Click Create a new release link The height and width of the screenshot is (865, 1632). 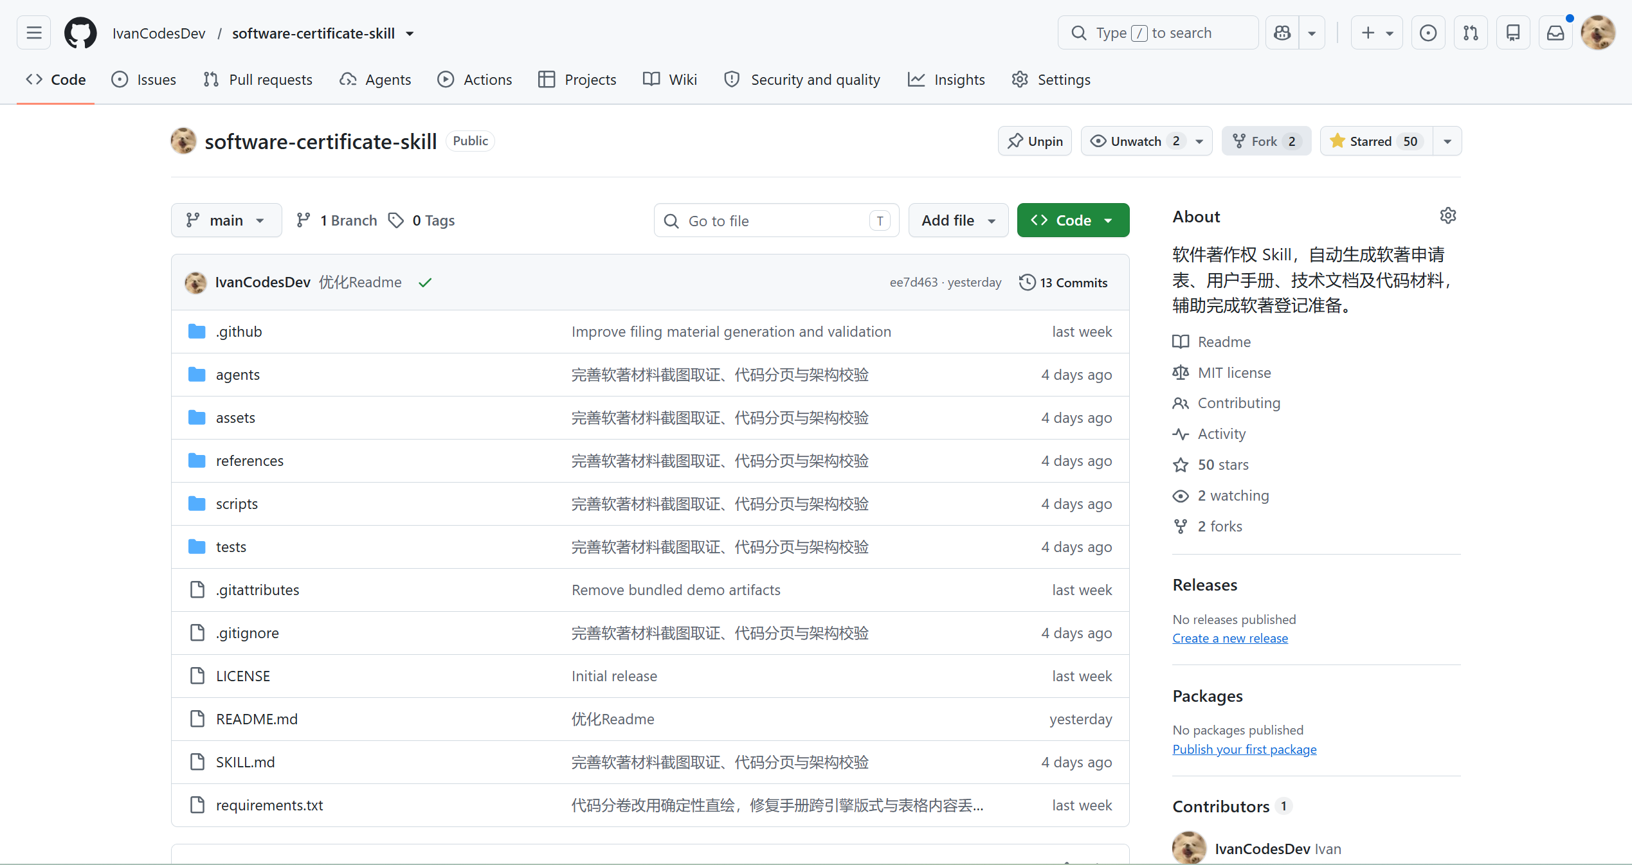(x=1230, y=638)
